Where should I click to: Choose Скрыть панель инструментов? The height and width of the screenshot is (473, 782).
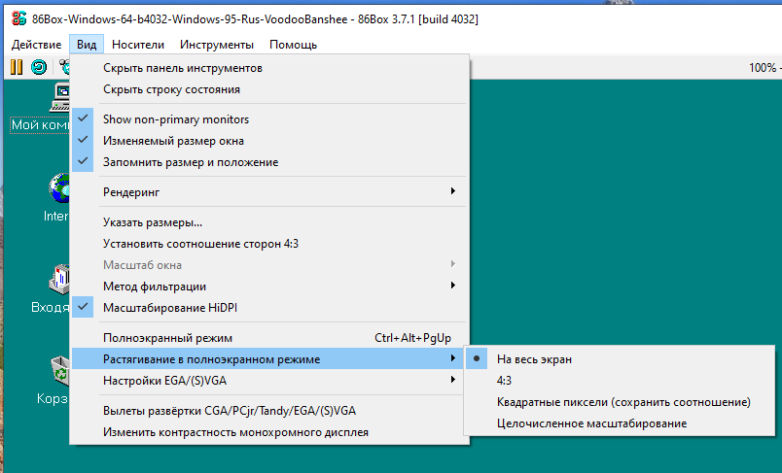[268, 68]
